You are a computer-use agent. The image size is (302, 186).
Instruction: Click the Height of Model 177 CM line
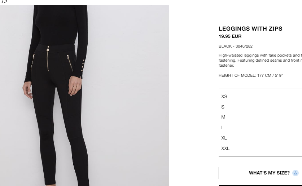[x=250, y=75]
